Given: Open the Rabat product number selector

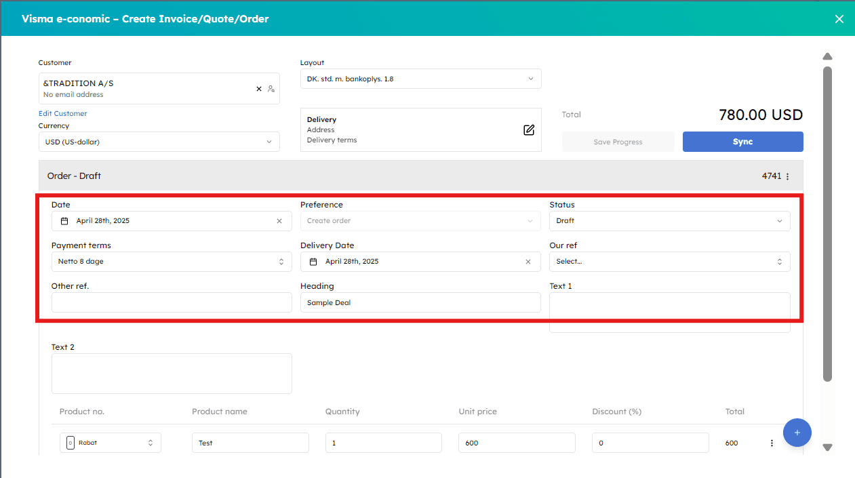Looking at the screenshot, I should click(x=111, y=443).
